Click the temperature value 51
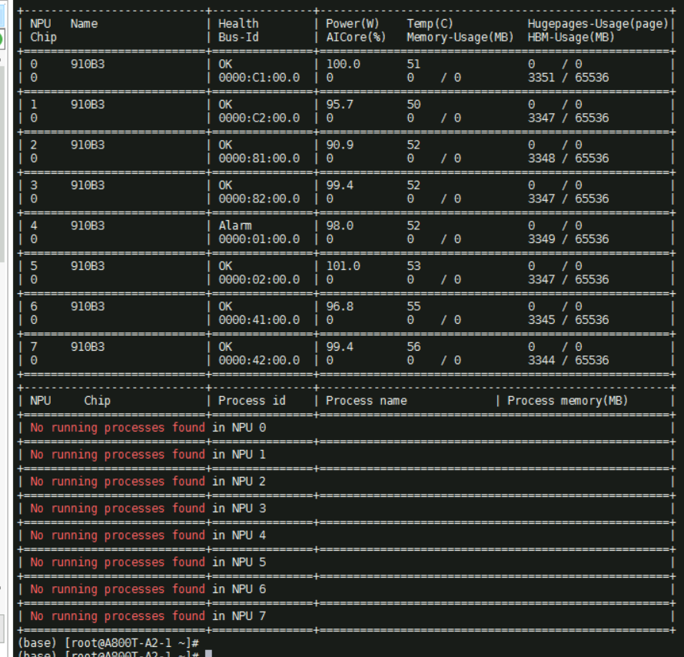 (x=413, y=64)
